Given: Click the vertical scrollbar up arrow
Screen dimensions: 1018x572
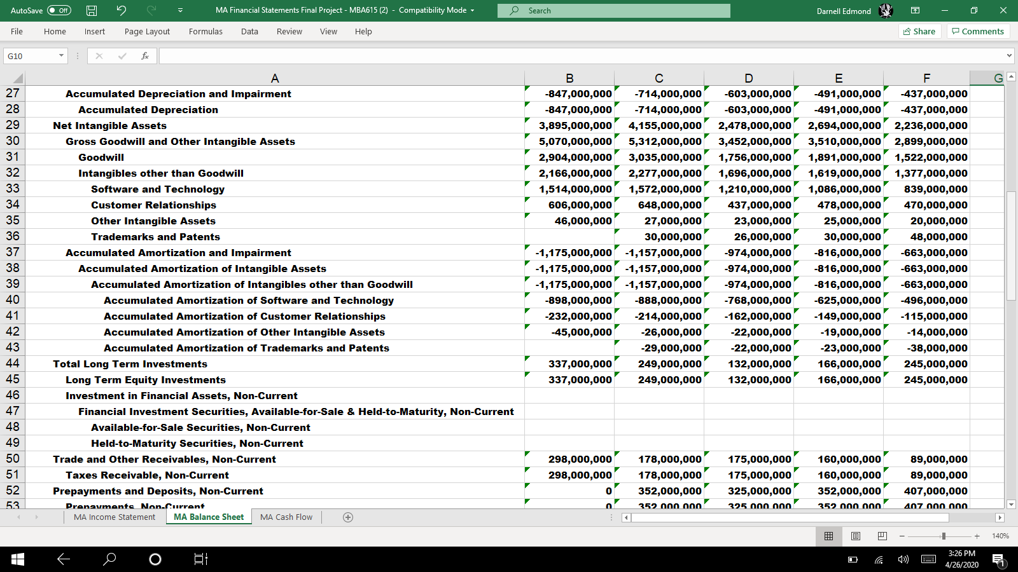Looking at the screenshot, I should click(x=1012, y=76).
